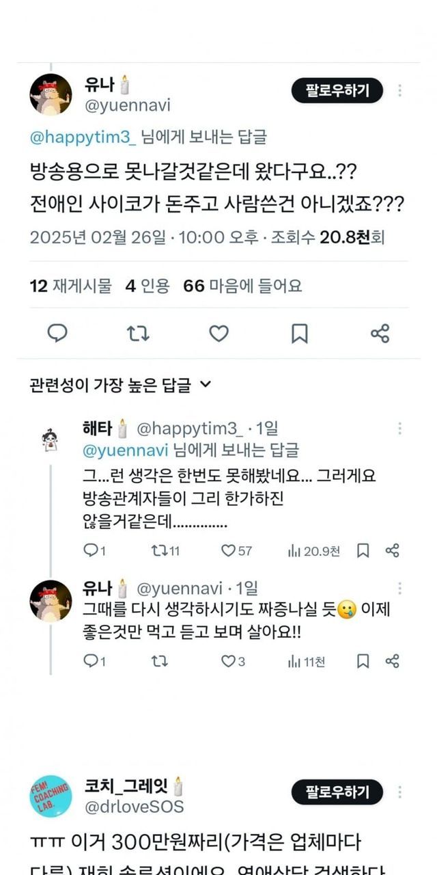Share the main post by 유나

coord(380,333)
